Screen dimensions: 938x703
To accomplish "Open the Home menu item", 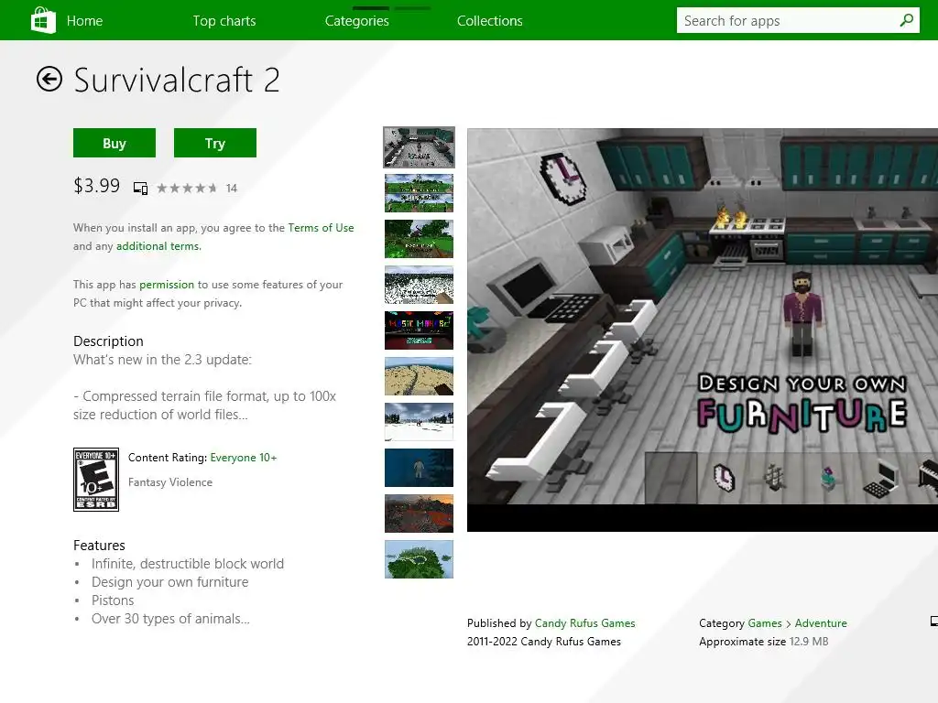I will point(84,21).
